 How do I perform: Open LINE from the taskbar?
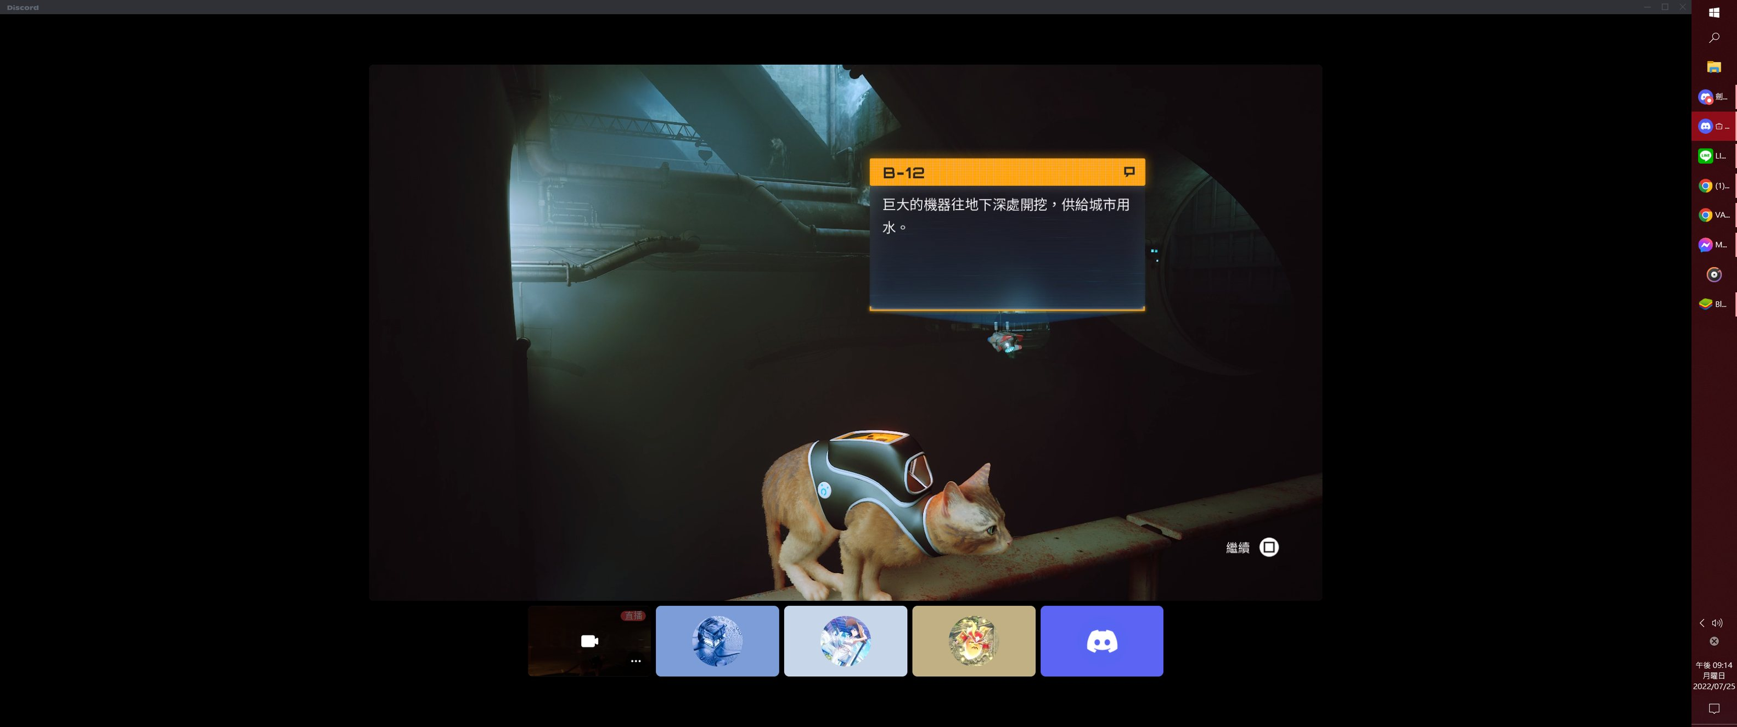pyautogui.click(x=1713, y=156)
